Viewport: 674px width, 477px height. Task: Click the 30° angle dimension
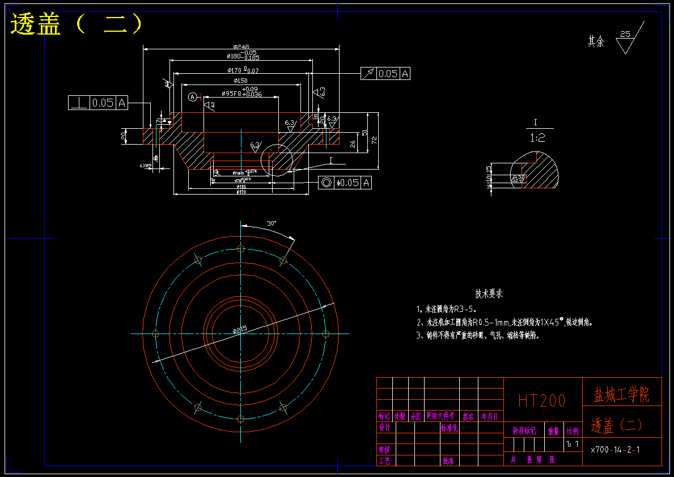point(271,223)
